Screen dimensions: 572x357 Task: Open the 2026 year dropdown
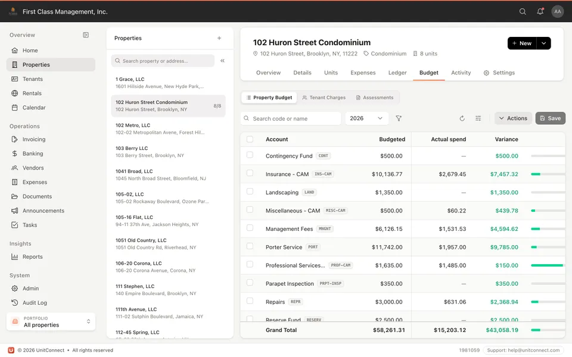(x=366, y=118)
